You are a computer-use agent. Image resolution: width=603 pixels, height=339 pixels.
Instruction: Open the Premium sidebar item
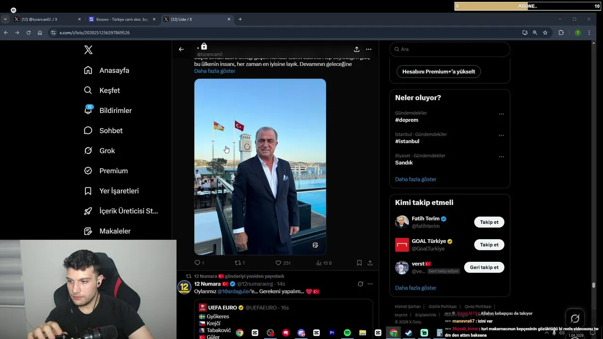(x=106, y=171)
